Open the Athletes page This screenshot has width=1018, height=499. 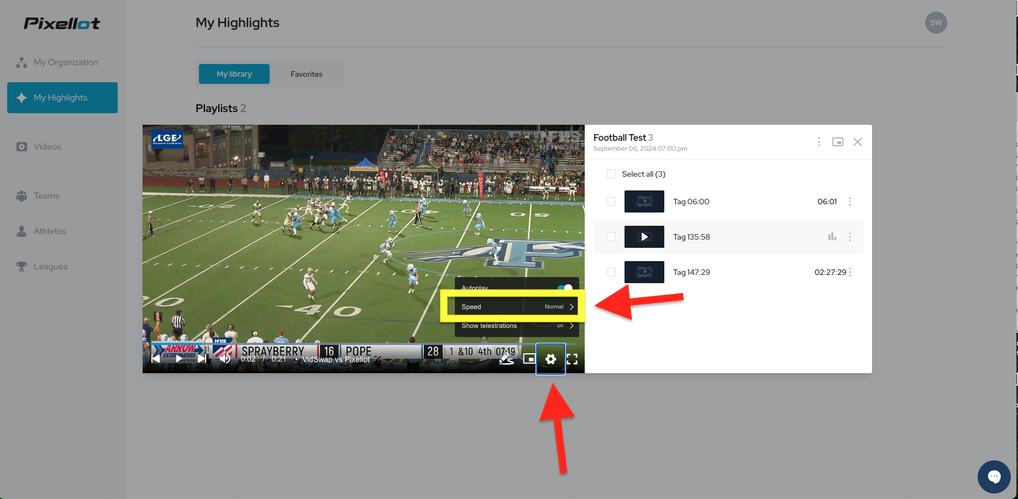62,231
